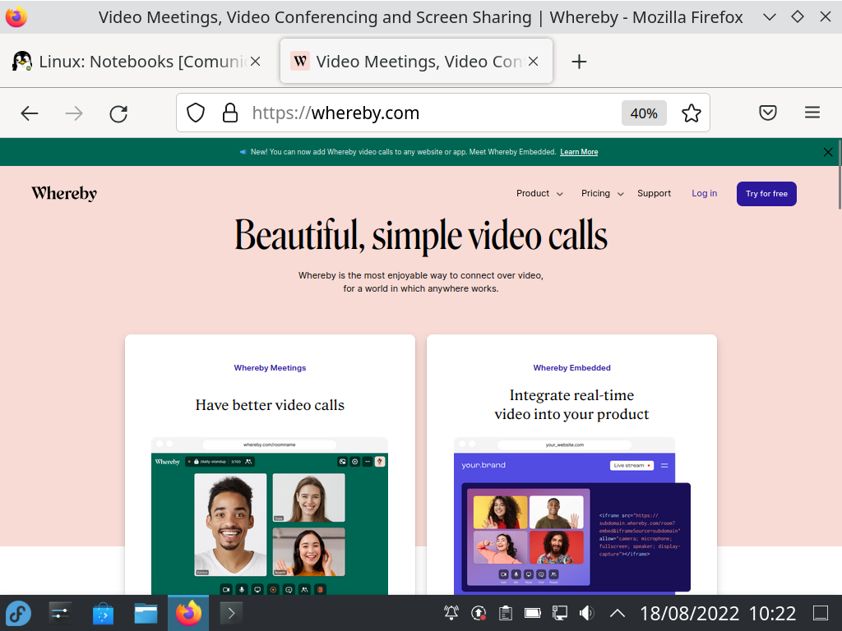Click the Whereby Embedded code preview image

[572, 516]
